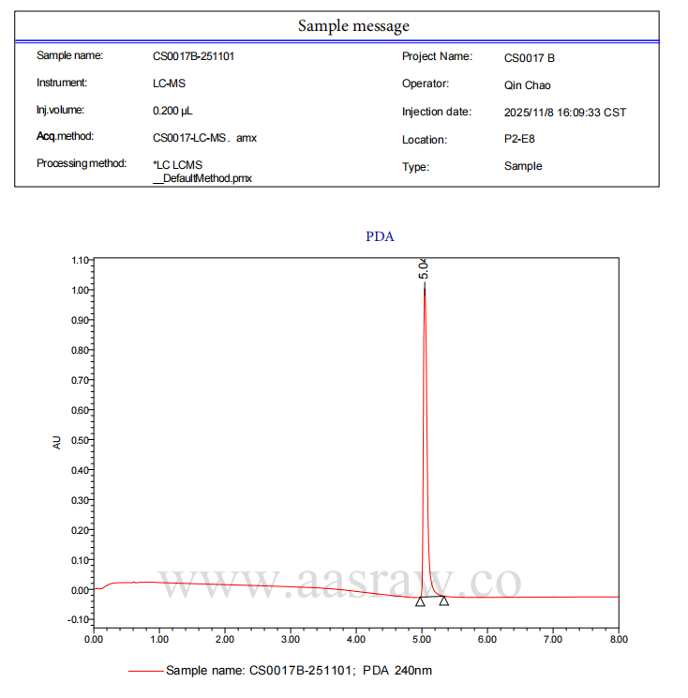Click the www.aasraw.co watermark text
Screen dimensions: 688x698
pos(338,582)
